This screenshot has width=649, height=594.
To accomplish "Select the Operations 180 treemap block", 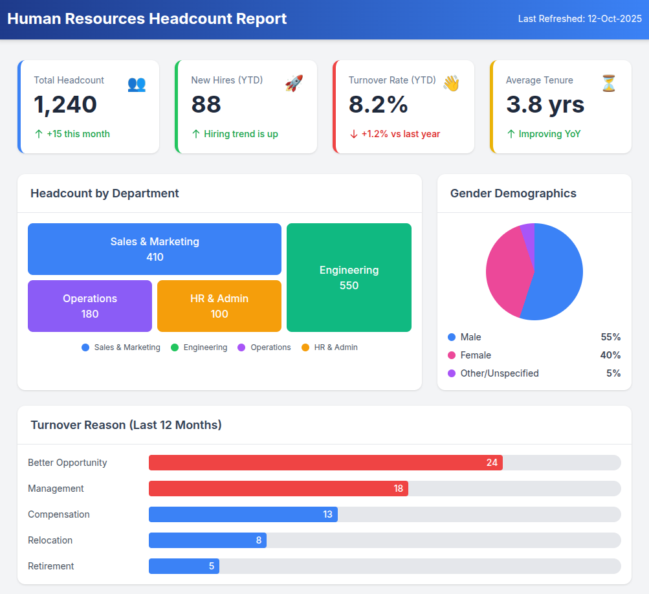I will click(90, 306).
